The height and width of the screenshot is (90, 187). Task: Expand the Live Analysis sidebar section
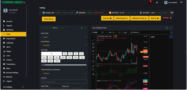[13, 87]
